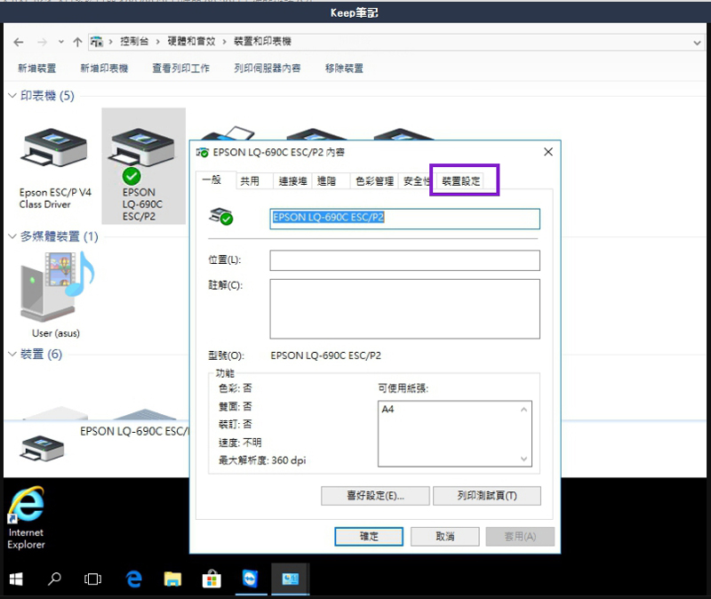Open Microsoft Store from taskbar
The height and width of the screenshot is (599, 711).
tap(212, 579)
